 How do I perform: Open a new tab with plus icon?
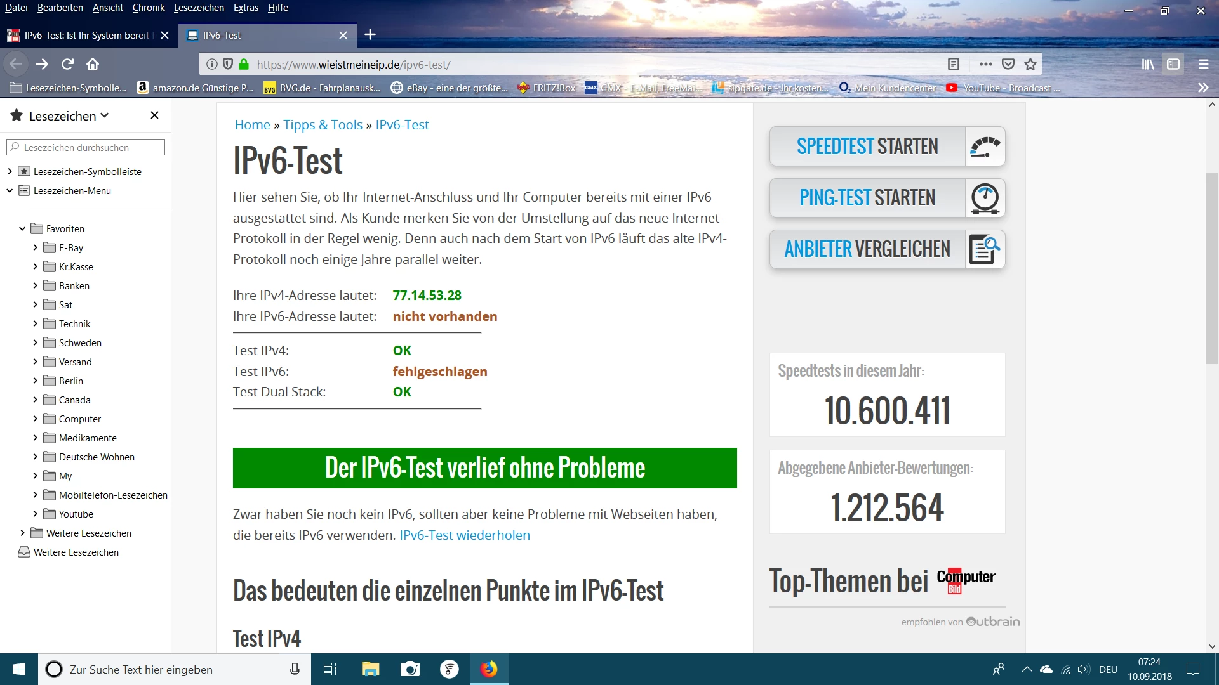[370, 35]
